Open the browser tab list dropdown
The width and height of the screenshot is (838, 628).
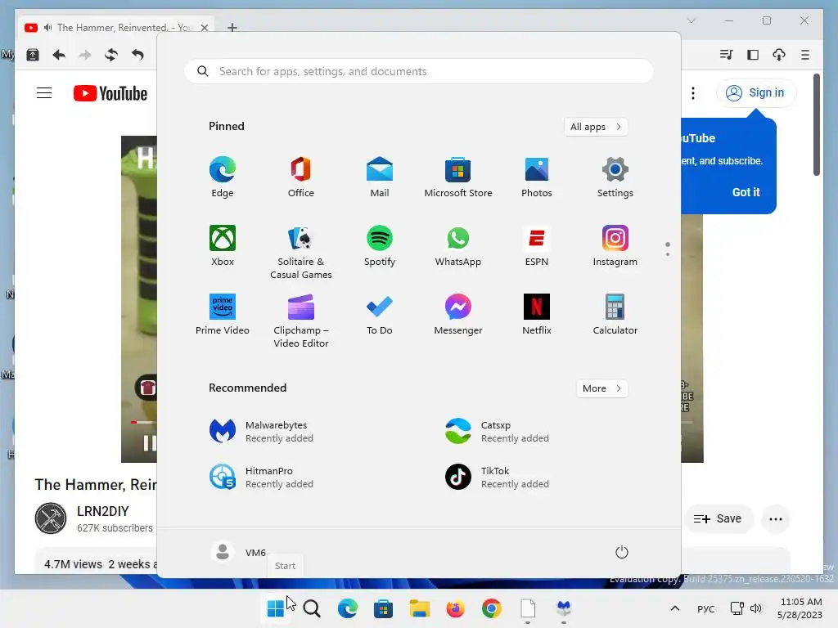(x=691, y=20)
